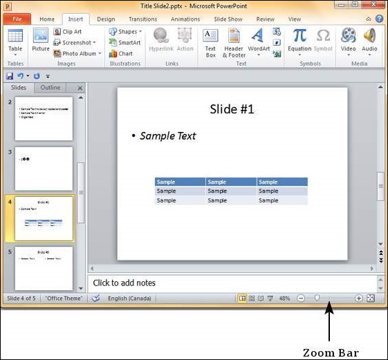Switch to the View tab
This screenshot has width=388, height=360.
coord(295,19)
